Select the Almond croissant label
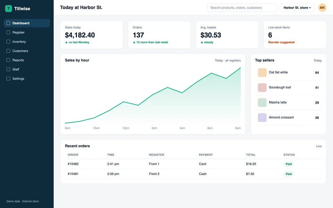This screenshot has height=208, width=333. [x=281, y=118]
